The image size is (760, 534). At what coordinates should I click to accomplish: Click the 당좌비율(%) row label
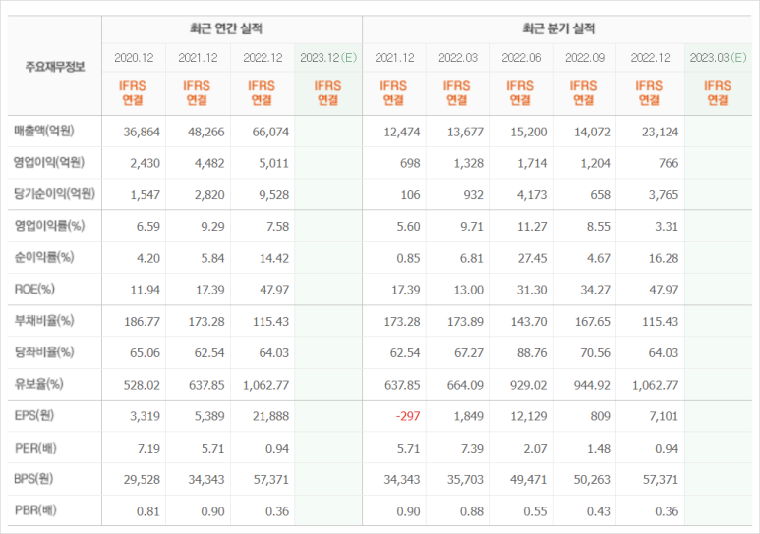click(44, 352)
